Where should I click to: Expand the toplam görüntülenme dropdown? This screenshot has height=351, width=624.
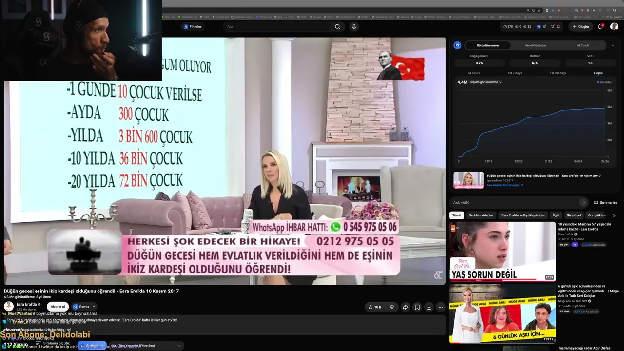point(486,82)
